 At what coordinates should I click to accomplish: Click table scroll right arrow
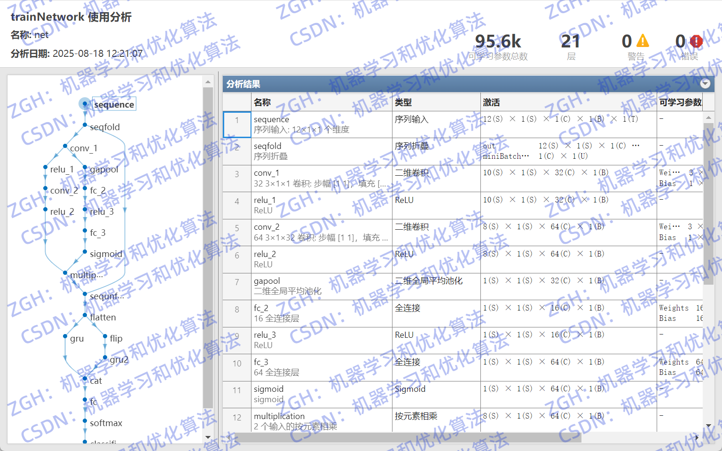pos(697,437)
